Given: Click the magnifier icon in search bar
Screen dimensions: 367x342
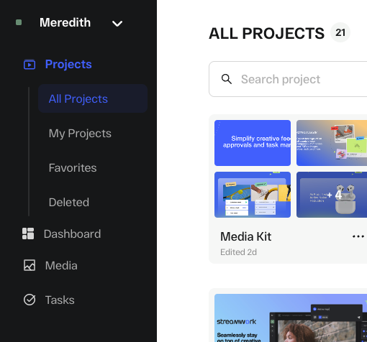Looking at the screenshot, I should pos(227,79).
